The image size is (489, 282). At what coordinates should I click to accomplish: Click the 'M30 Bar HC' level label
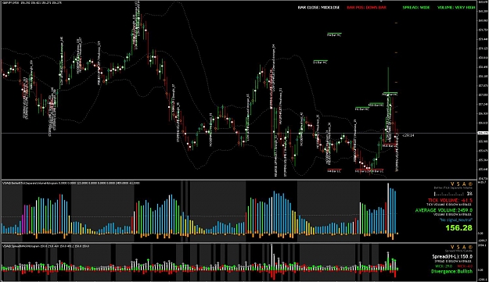[376, 105]
